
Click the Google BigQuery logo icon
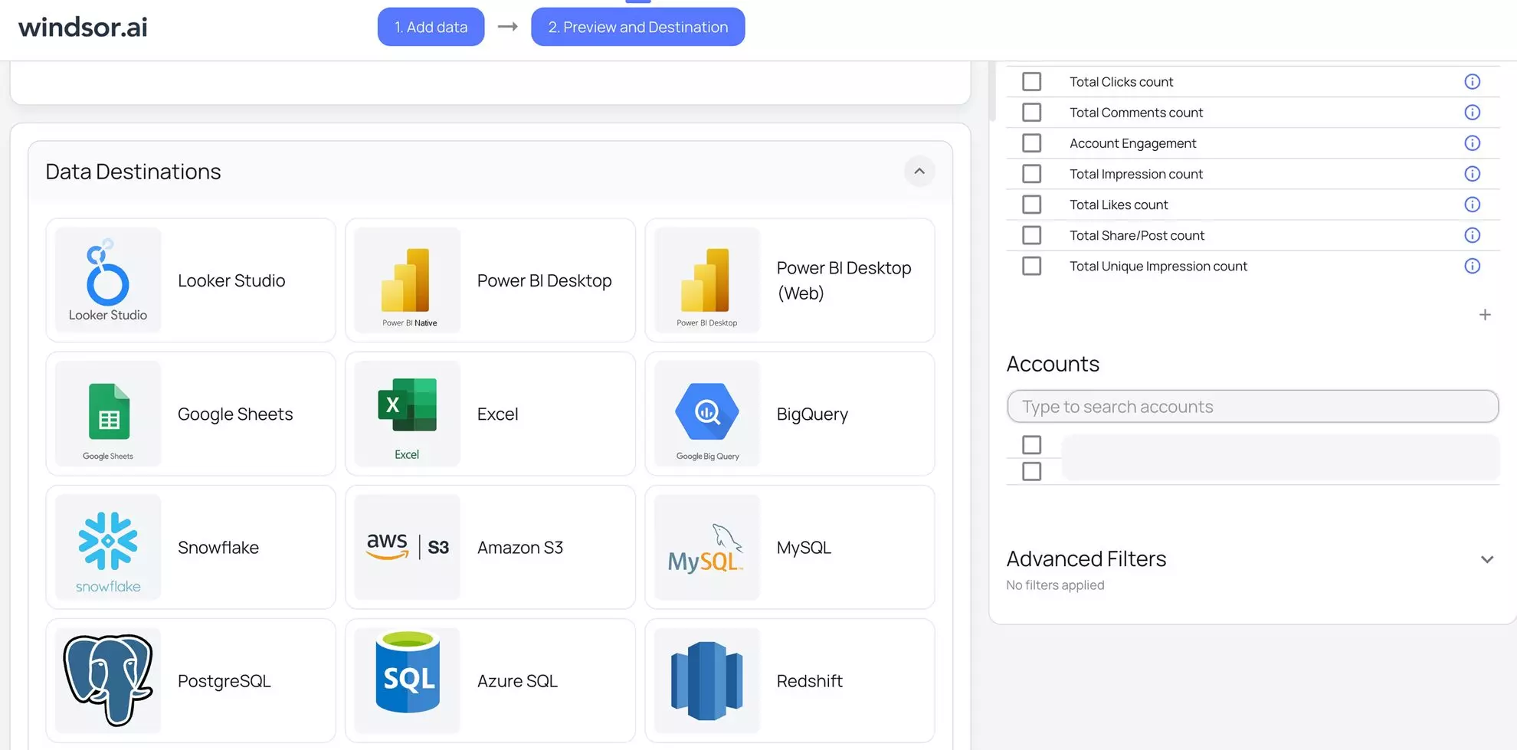706,414
